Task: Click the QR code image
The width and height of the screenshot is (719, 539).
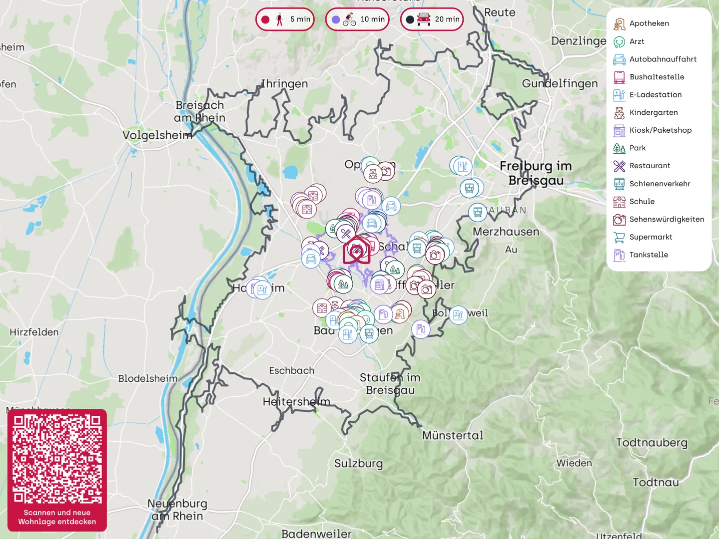Action: [57, 459]
